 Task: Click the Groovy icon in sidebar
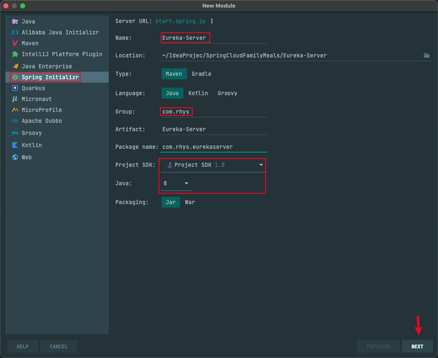[15, 133]
